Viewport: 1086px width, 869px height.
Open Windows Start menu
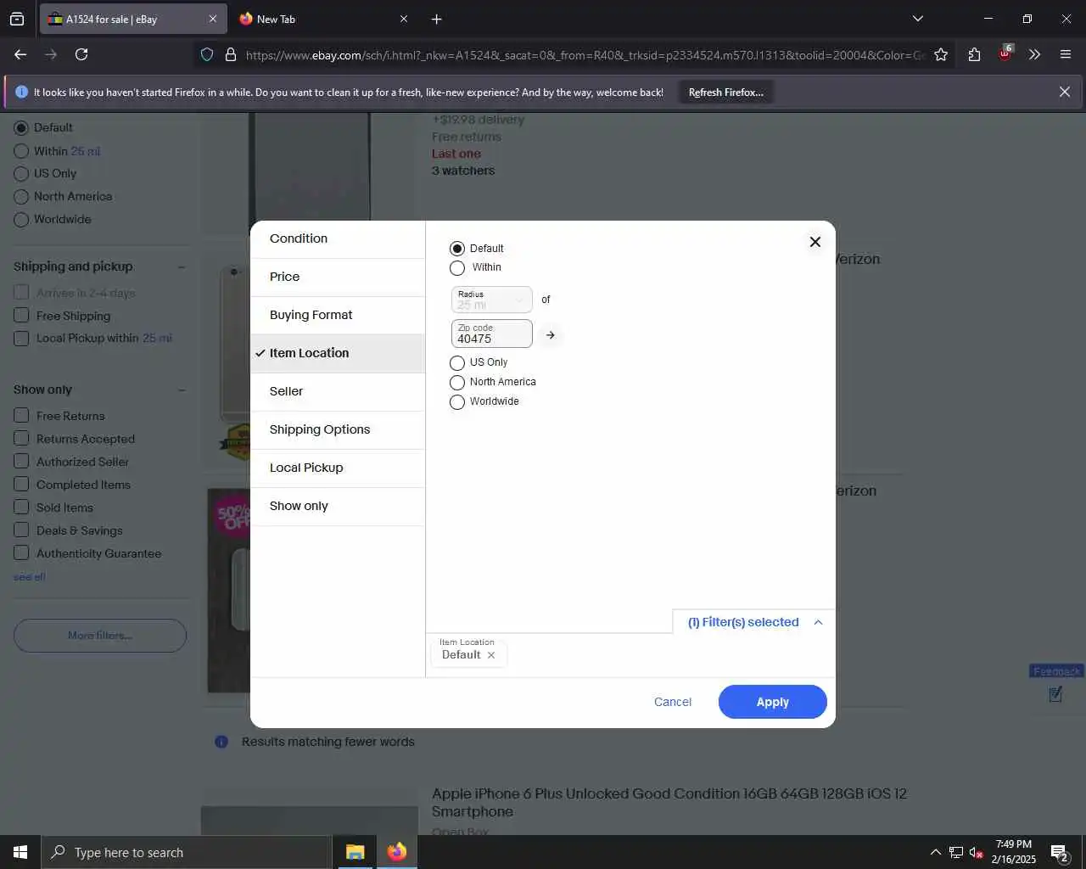click(20, 852)
